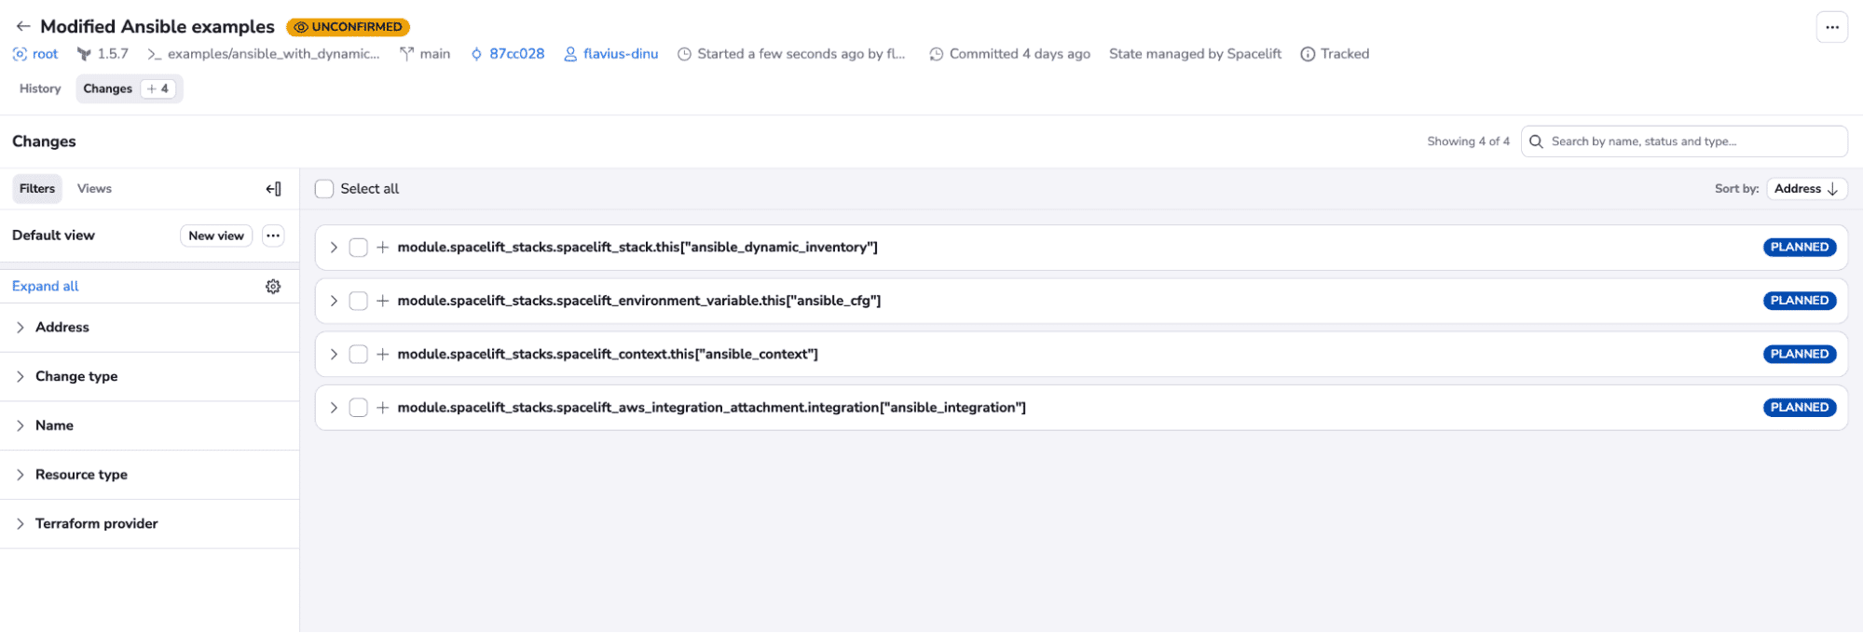
Task: Click PLANNED badge on ansible_cfg row
Action: coord(1800,301)
